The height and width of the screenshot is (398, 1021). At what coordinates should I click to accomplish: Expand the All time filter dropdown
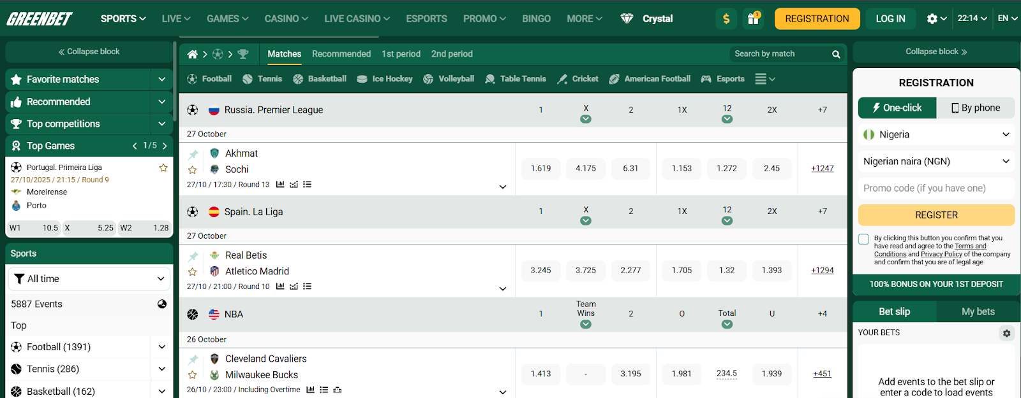coord(89,279)
